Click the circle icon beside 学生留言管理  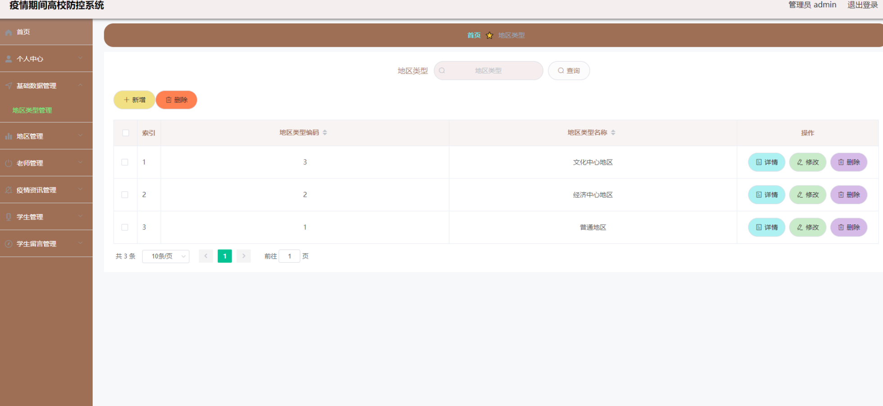[9, 244]
